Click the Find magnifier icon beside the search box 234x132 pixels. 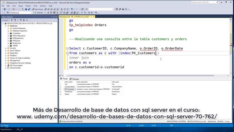coord(87,9)
